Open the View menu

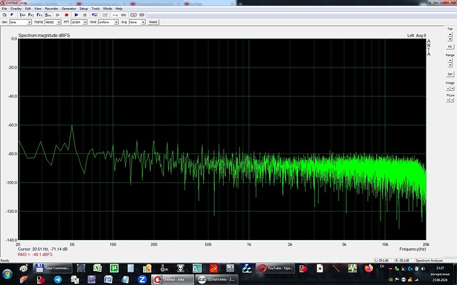(38, 9)
